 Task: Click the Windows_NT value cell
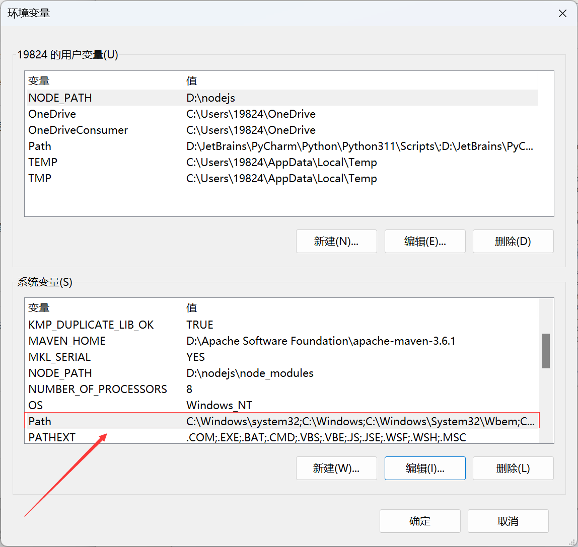220,405
